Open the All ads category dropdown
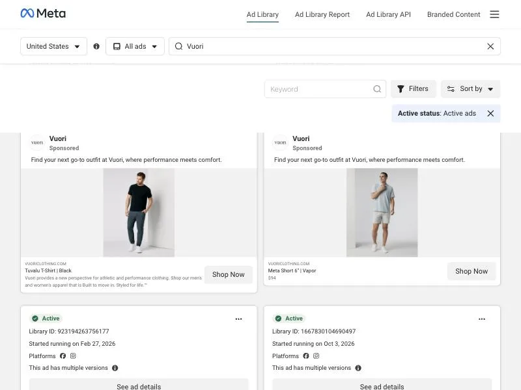This screenshot has height=390, width=521. point(135,46)
